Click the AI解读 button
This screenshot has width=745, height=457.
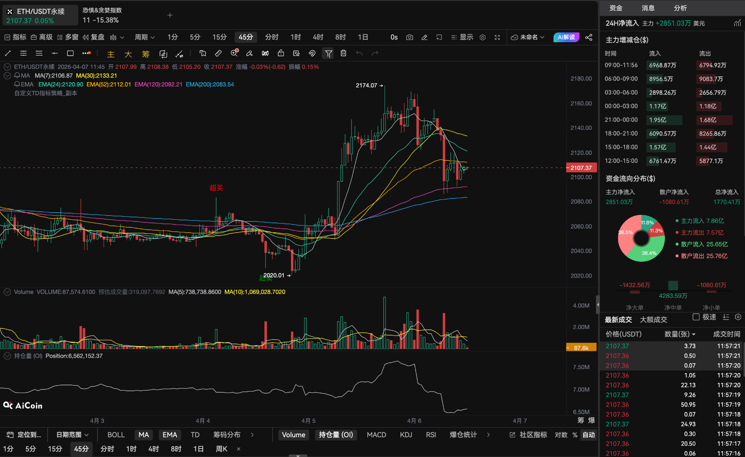[x=566, y=37]
